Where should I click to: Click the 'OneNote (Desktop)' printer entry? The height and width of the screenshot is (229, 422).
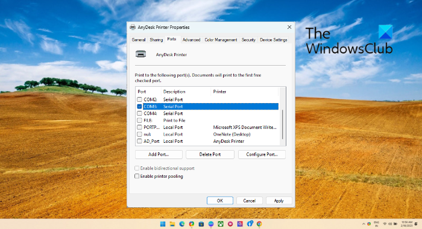pos(231,134)
